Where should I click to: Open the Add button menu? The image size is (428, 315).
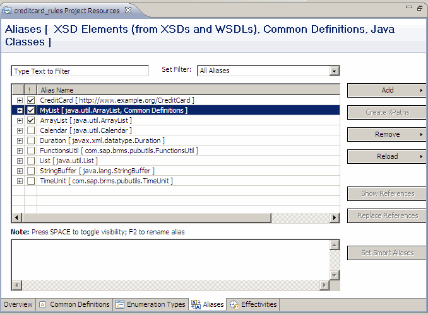click(387, 90)
